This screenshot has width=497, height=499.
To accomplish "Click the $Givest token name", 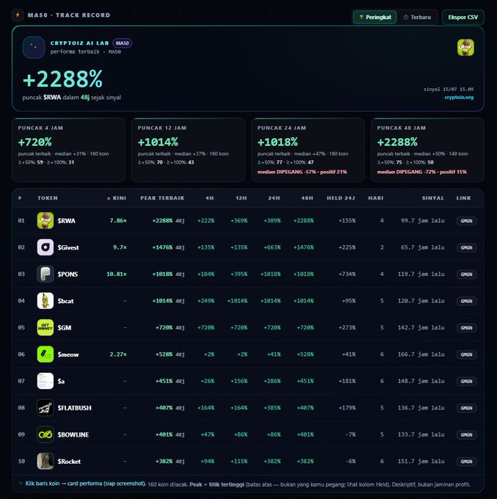I will (68, 247).
